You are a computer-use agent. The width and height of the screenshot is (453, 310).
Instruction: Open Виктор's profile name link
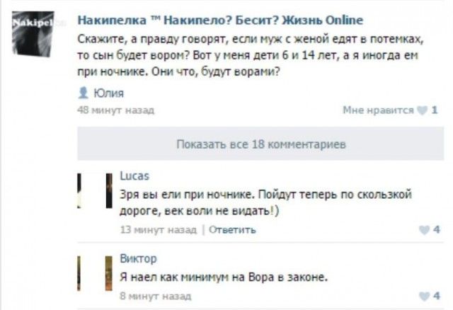pos(139,258)
